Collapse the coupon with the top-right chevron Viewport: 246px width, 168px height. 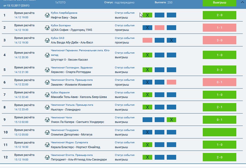(242, 2)
